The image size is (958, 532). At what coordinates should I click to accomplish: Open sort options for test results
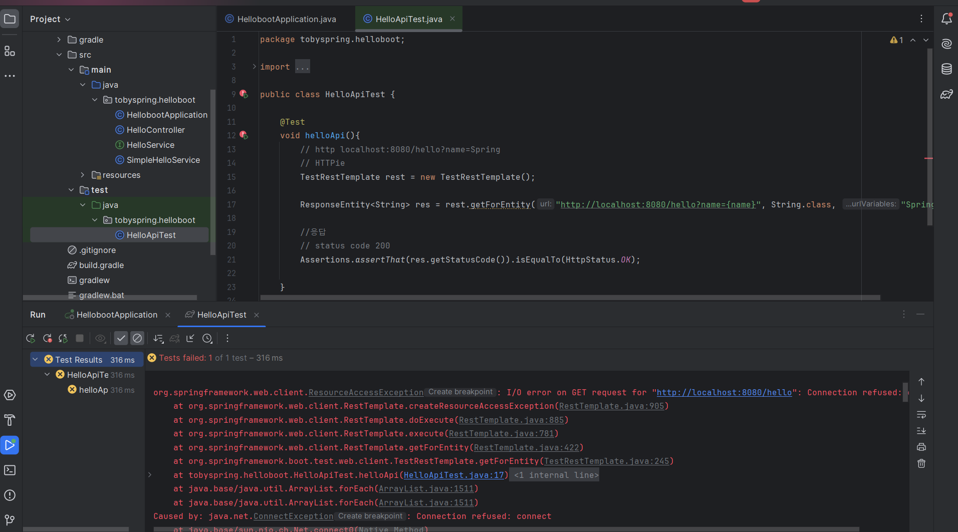click(158, 339)
